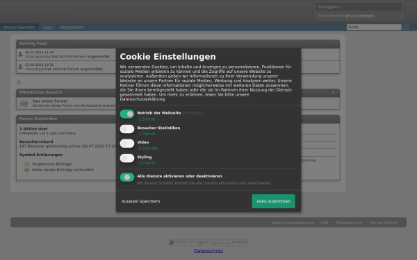Expand 1 Dienst under Styling
Screen dimensions: 417x260
tap(147, 163)
